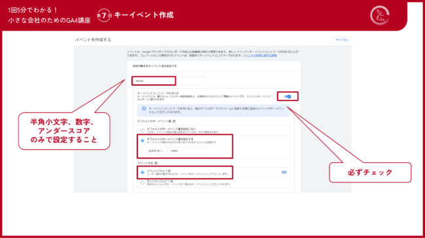Toggle the mark as key event switch
Screen dimensions: 425x238
tap(288, 97)
